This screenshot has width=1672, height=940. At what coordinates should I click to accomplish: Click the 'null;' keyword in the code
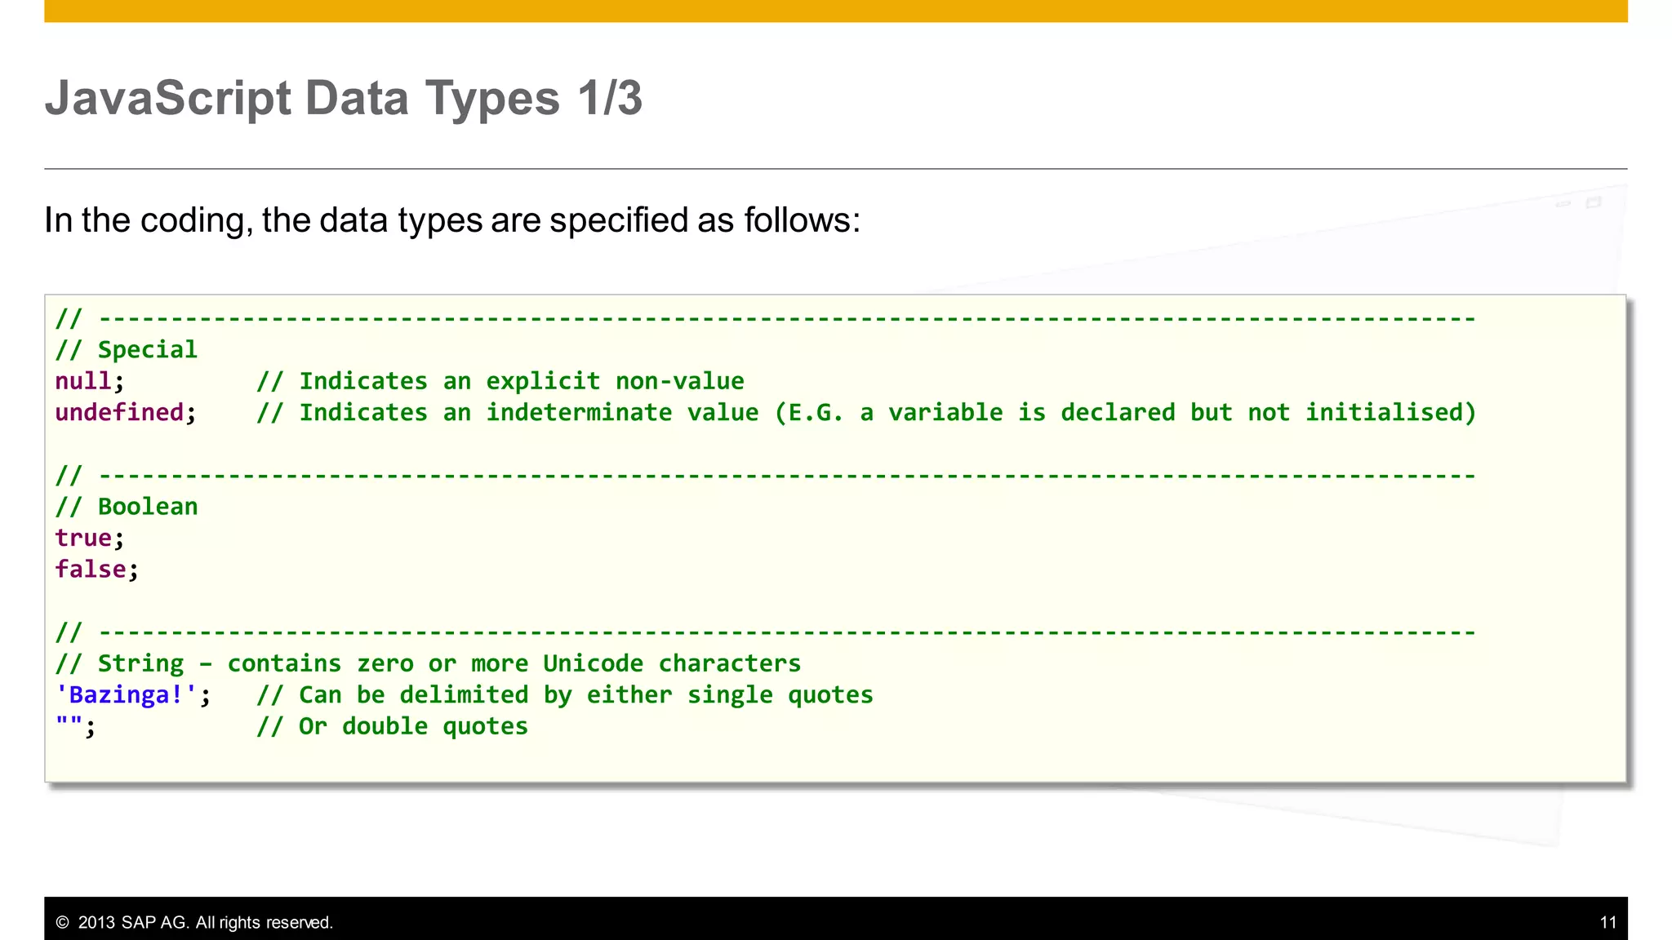click(90, 381)
